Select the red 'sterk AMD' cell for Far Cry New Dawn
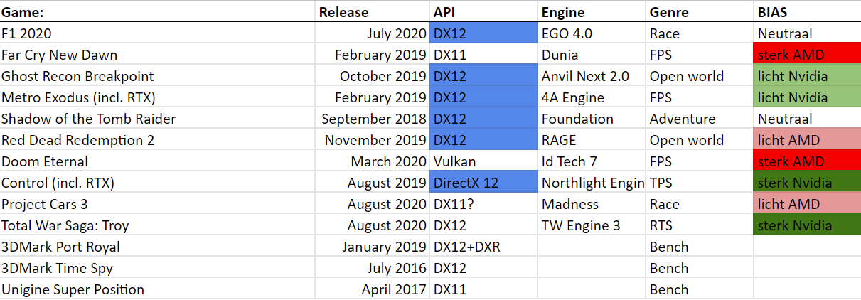Image resolution: width=861 pixels, height=300 pixels. pos(807,54)
